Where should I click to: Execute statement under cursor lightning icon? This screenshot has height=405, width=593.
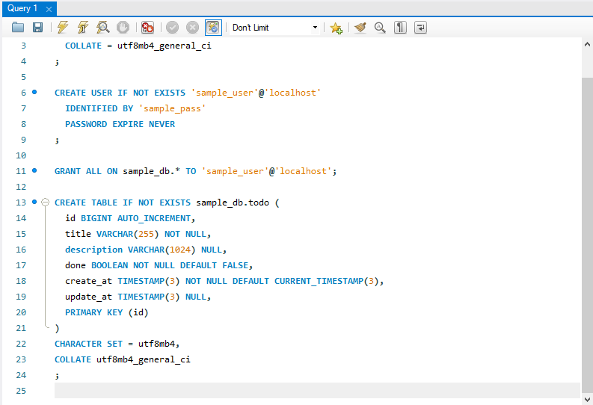point(82,28)
